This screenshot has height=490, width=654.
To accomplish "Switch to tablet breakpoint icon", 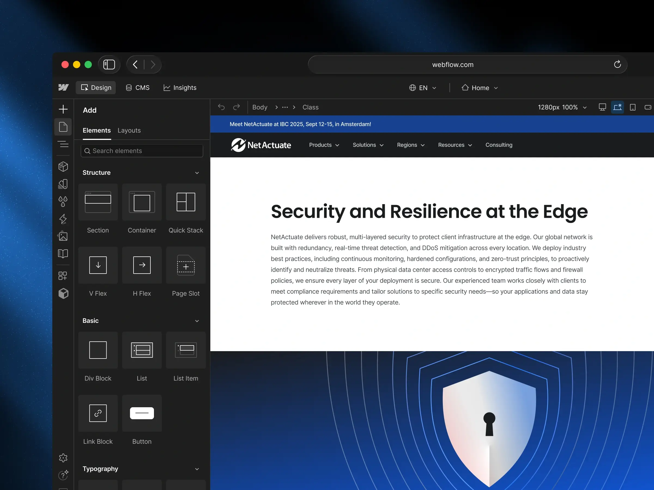I will coord(633,107).
